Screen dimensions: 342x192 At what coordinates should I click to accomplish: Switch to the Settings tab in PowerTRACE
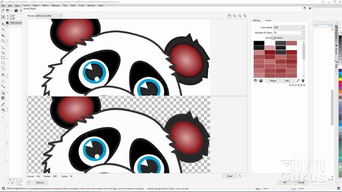tap(256, 20)
